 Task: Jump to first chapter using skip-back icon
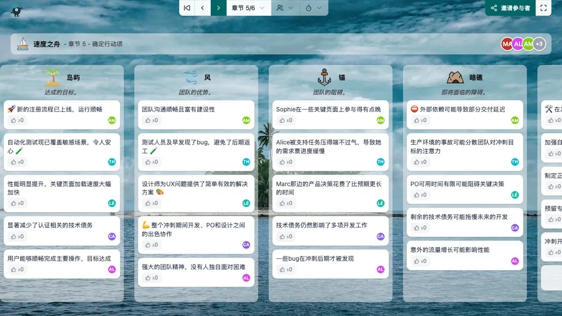coord(187,8)
